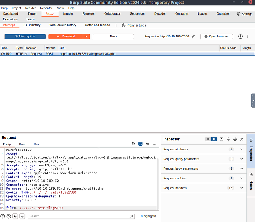Sort by the URL column header
Image resolution: width=255 pixels, height=222 pixels.
139,48
